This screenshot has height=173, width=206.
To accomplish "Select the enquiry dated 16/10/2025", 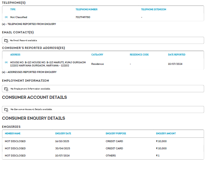I will (x=63, y=141).
